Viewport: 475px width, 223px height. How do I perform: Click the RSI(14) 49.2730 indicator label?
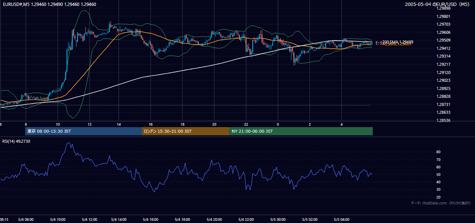coord(16,141)
